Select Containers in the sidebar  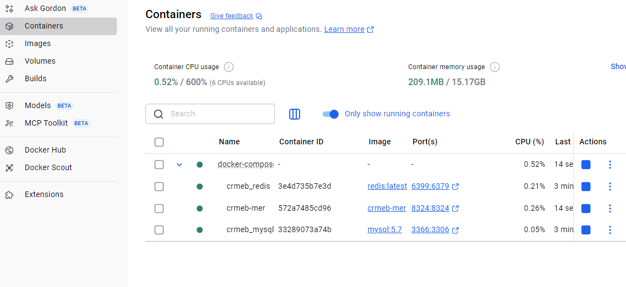pos(58,26)
